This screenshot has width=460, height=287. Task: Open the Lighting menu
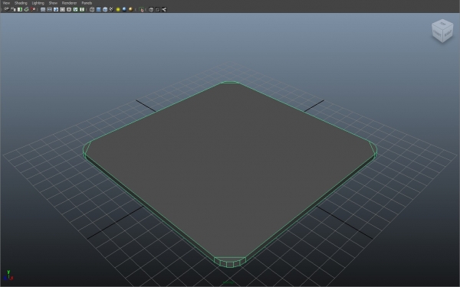[x=38, y=3]
